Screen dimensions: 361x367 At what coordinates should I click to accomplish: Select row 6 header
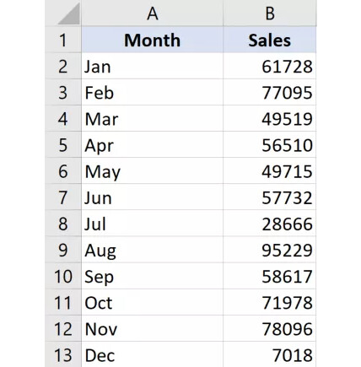[x=63, y=171]
